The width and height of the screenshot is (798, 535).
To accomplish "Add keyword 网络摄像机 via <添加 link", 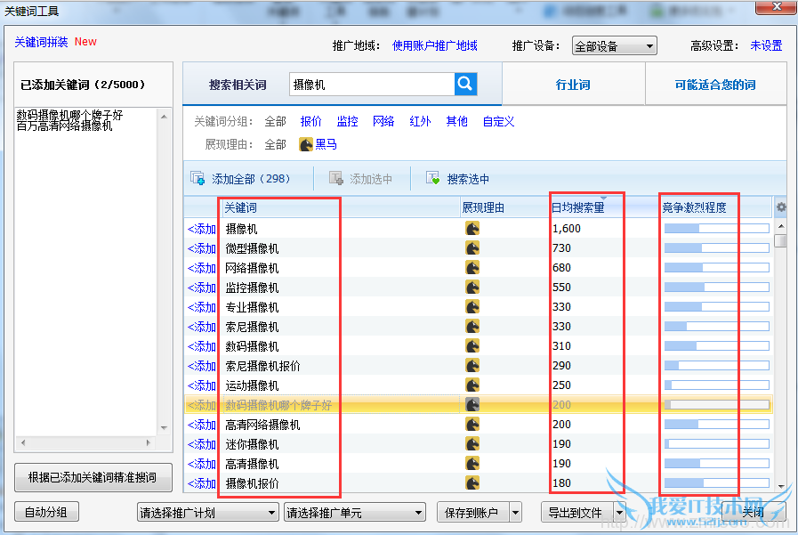I will click(x=201, y=268).
